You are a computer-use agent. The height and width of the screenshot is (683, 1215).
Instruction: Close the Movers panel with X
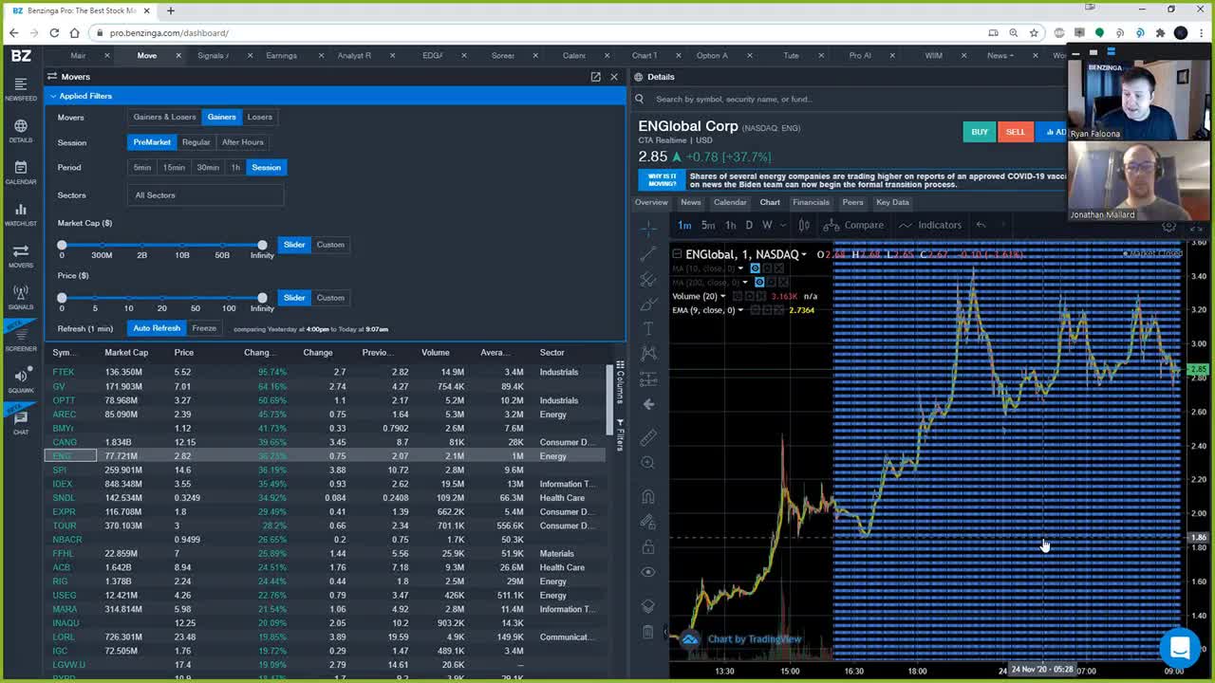pyautogui.click(x=614, y=77)
